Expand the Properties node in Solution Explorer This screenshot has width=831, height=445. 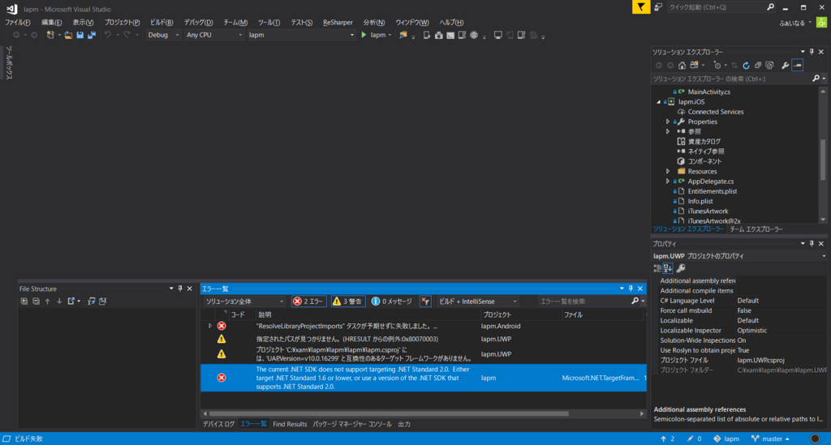point(668,122)
